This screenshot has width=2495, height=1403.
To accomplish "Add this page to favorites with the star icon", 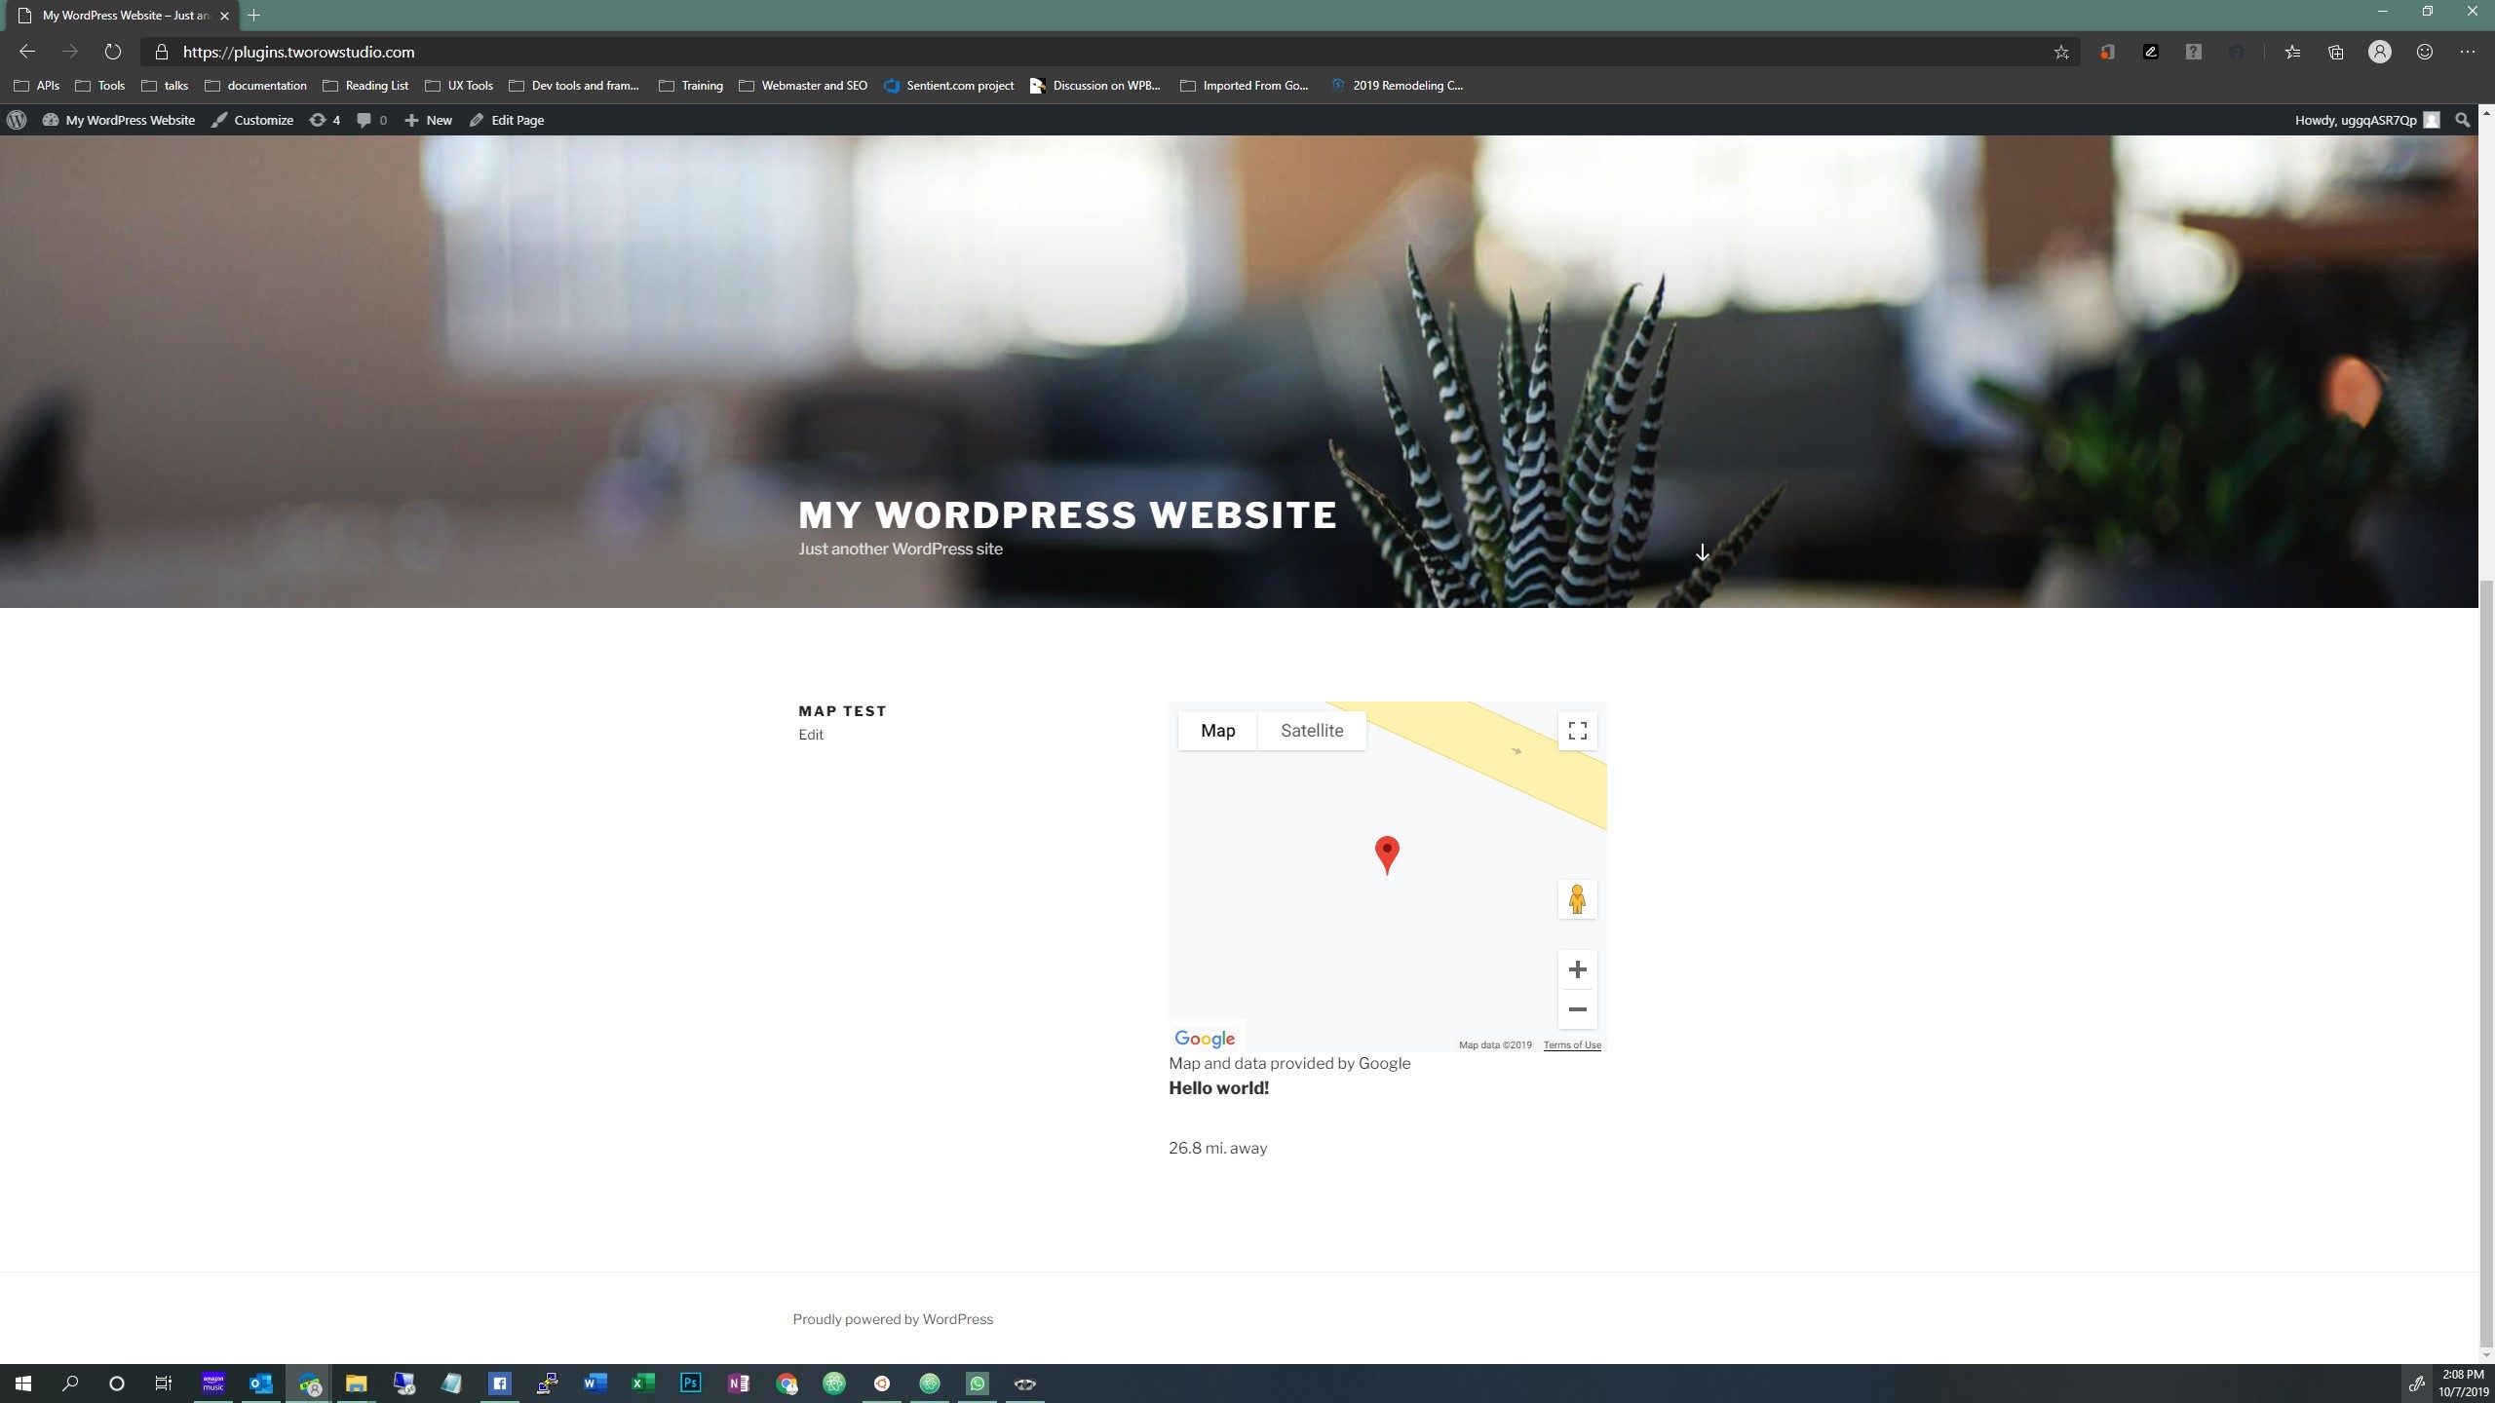I will (2060, 53).
